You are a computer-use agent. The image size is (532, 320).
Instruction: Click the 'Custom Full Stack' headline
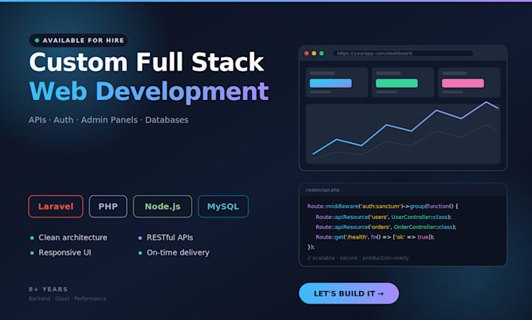[146, 62]
